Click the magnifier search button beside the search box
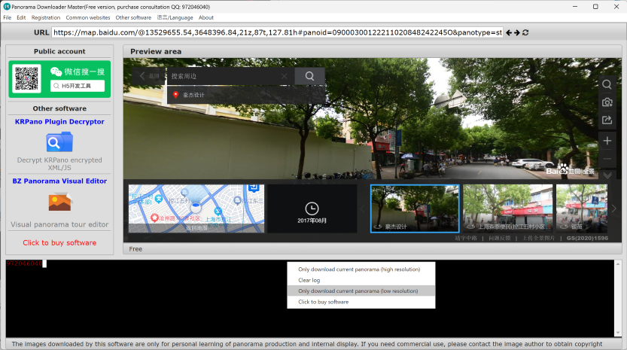Image resolution: width=627 pixels, height=350 pixels. (x=309, y=76)
